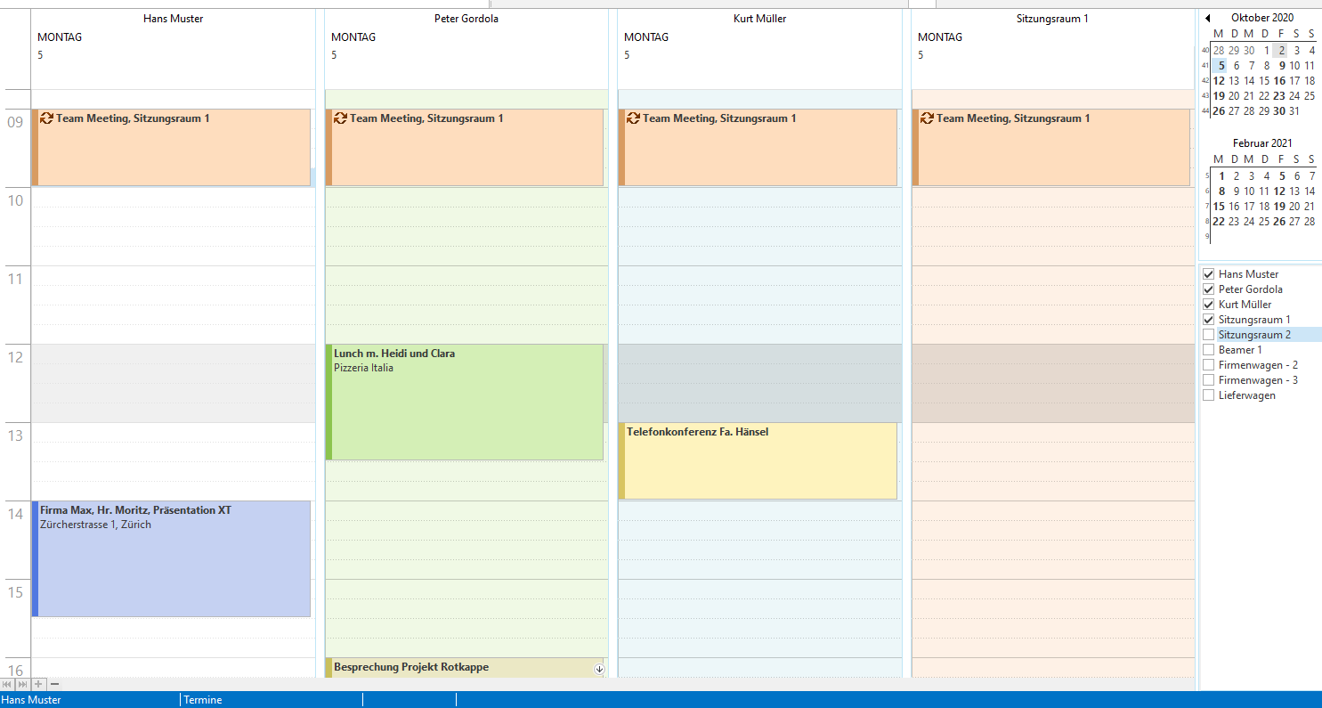
Task: Click the recurrence icon on Hans Muster's Team Meeting
Action: [x=47, y=118]
